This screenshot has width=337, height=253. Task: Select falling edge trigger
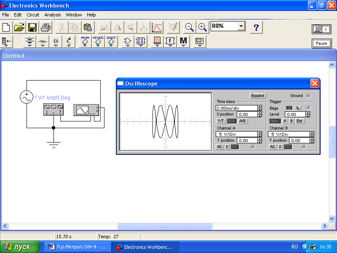pyautogui.click(x=298, y=108)
